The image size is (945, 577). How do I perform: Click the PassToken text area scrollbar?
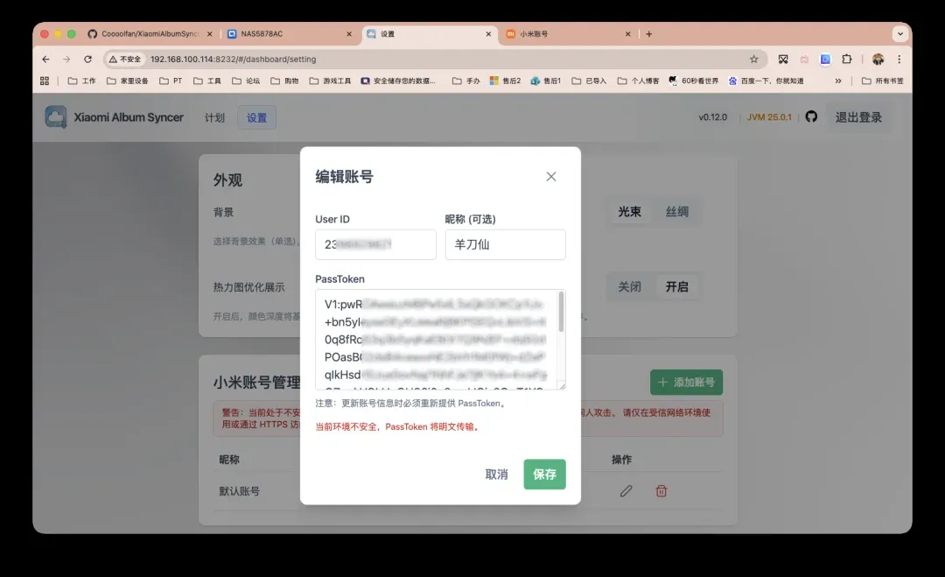pyautogui.click(x=561, y=313)
